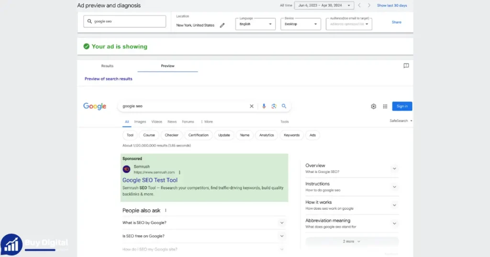Open the Google SEO Test Tool ad link
490x257 pixels.
point(150,180)
